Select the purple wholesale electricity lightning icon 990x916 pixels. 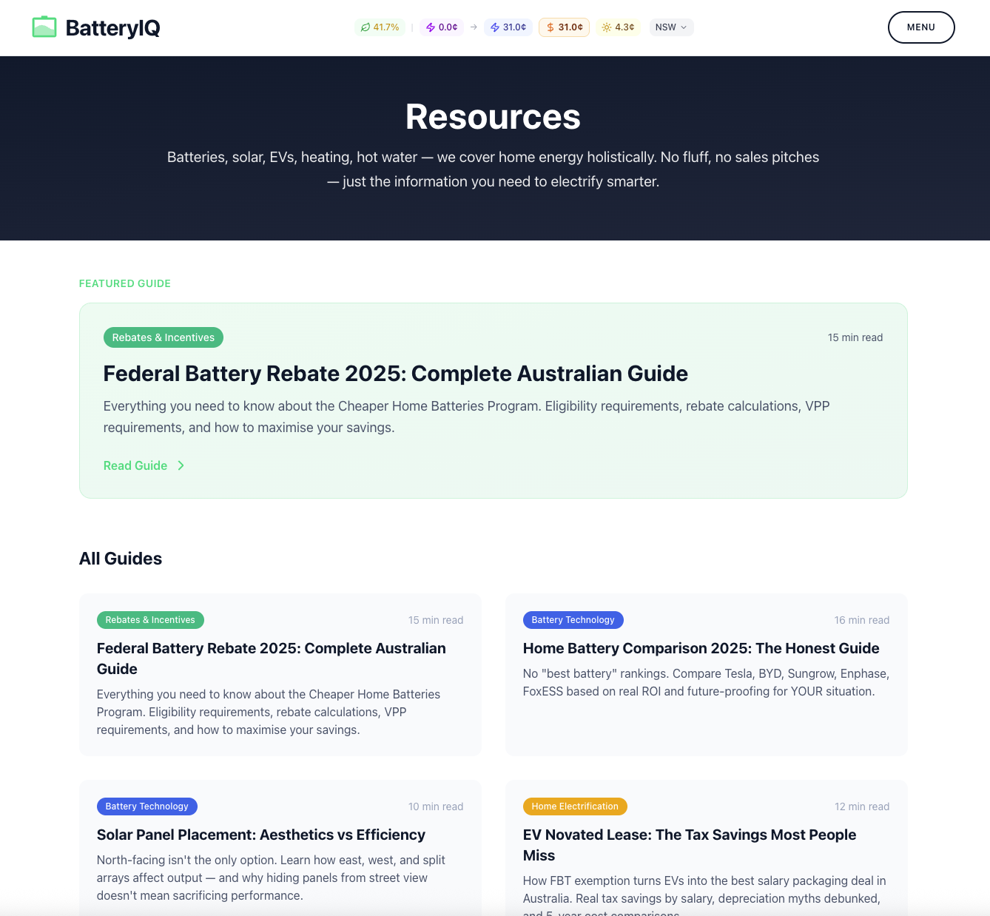coord(429,27)
